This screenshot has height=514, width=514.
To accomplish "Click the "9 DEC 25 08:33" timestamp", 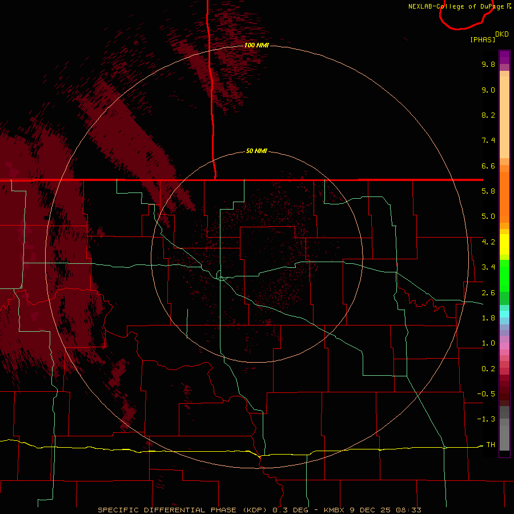I will pyautogui.click(x=385, y=510).
